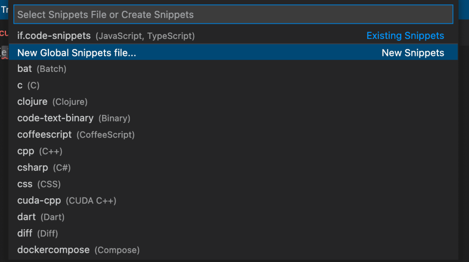Select New Global Snippets file option
The image size is (469, 262).
[77, 53]
